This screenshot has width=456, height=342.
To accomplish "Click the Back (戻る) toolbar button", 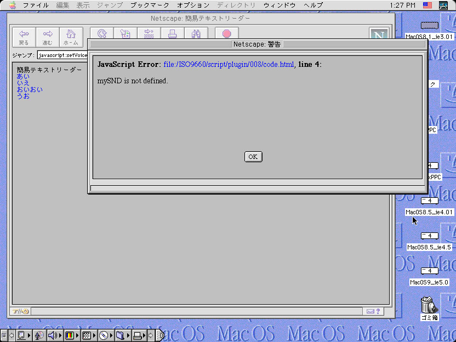I will pos(24,37).
